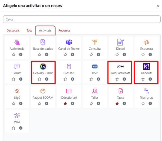Remove Tasca from starred activities

(117, 104)
